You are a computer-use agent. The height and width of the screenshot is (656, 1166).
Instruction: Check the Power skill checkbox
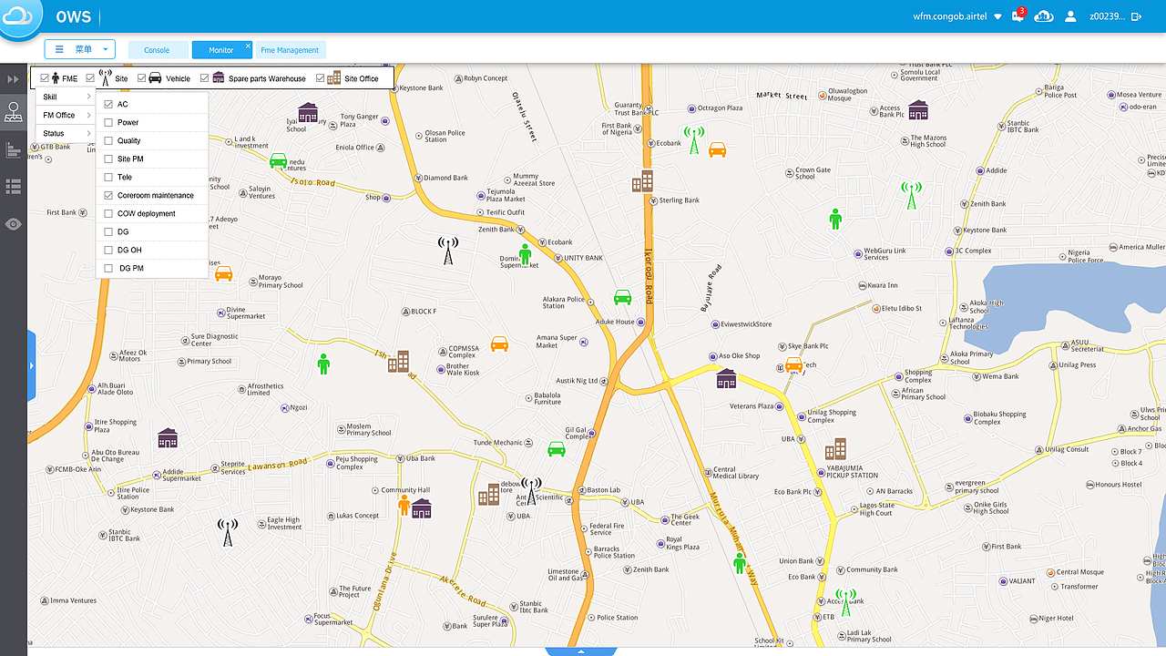coord(108,122)
